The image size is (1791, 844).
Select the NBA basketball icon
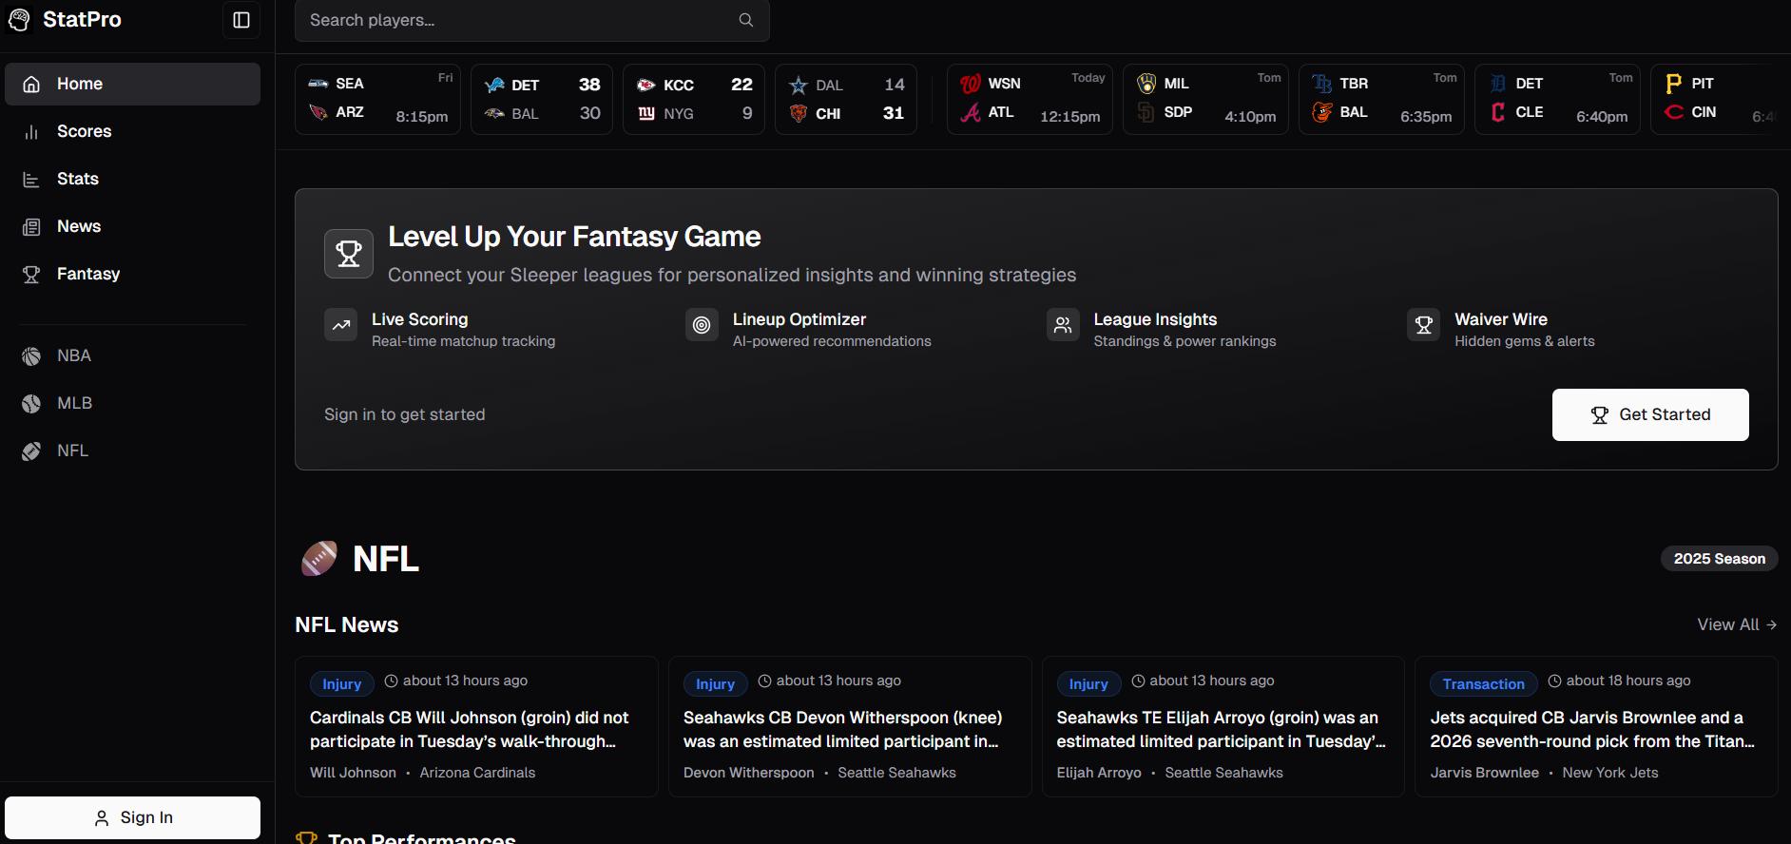(31, 356)
